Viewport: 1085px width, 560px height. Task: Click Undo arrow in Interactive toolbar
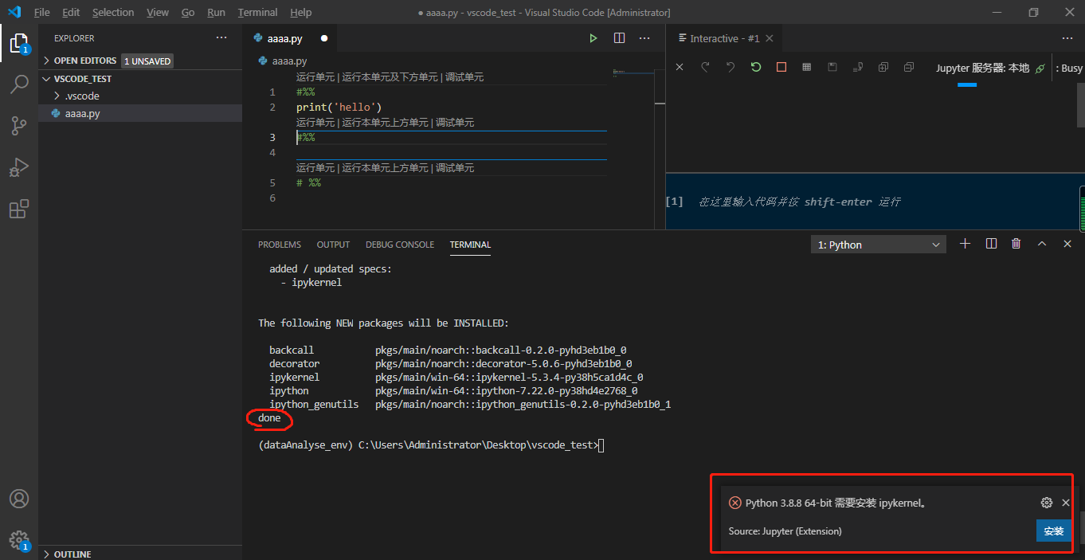pyautogui.click(x=731, y=68)
